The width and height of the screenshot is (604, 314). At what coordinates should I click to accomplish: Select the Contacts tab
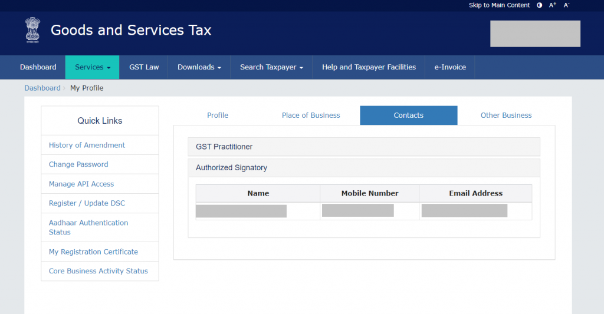[408, 115]
